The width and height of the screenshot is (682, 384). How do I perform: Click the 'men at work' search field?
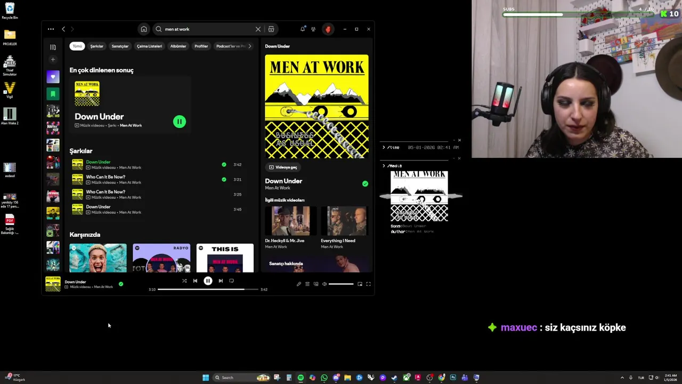(x=208, y=29)
